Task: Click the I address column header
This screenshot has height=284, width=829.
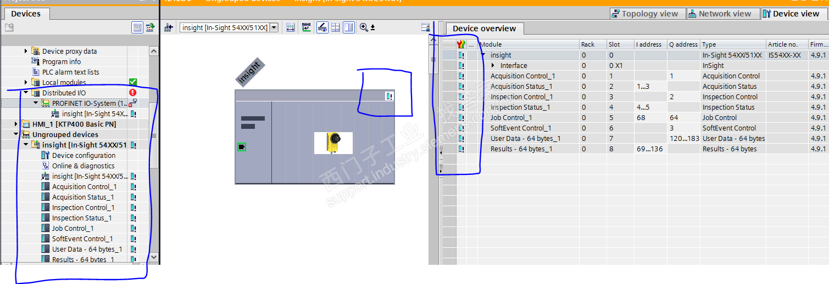Action: coord(650,44)
